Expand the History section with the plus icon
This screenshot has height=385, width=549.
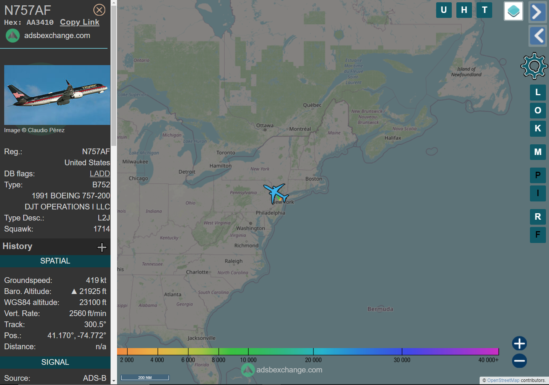tap(102, 247)
